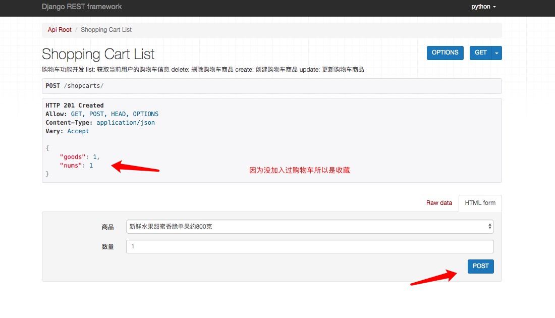The width and height of the screenshot is (555, 318).
Task: Click the Shopping Cart List heading
Action: click(x=98, y=54)
